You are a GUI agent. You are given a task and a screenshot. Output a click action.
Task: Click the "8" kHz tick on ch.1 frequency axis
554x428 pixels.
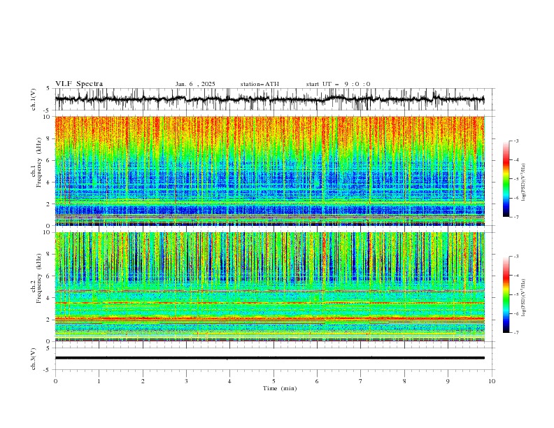click(x=50, y=138)
